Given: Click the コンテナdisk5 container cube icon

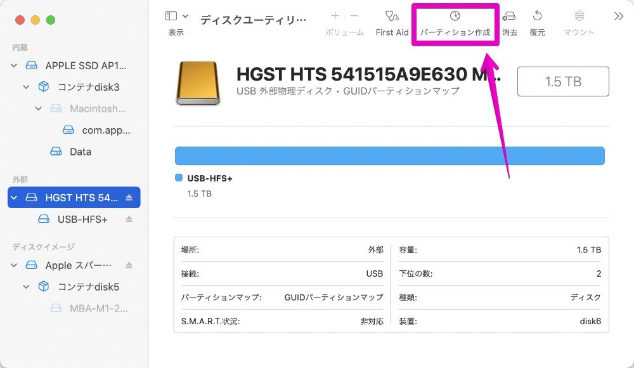Looking at the screenshot, I should pos(44,287).
